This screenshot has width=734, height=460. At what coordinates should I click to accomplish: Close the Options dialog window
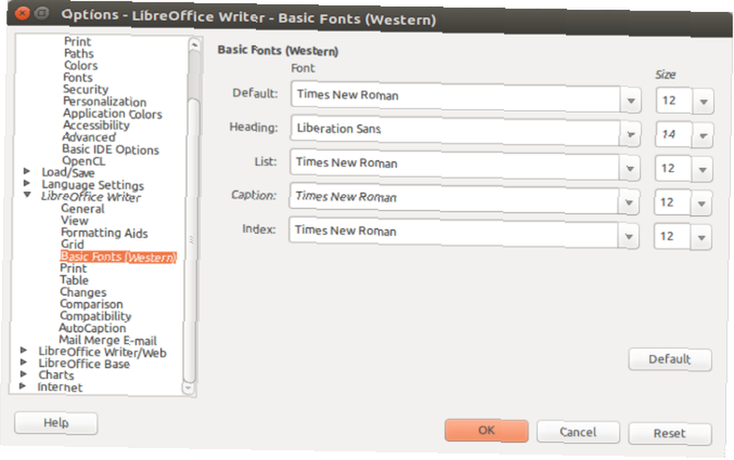22,13
